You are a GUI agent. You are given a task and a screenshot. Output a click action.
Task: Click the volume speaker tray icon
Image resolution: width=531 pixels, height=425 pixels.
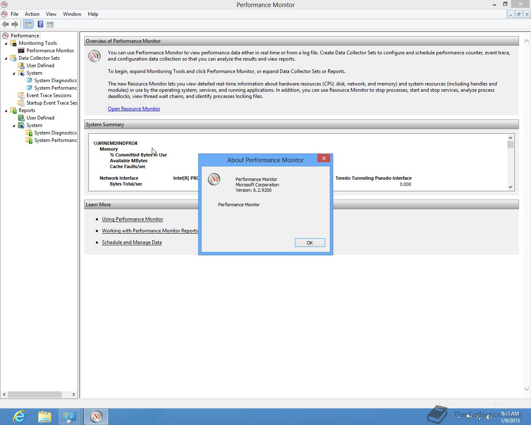pos(490,417)
